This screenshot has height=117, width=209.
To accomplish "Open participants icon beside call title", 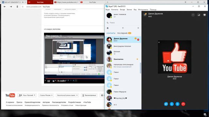I will click(145, 14).
